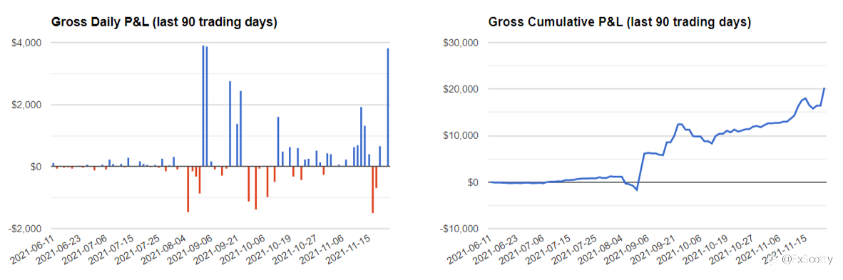Click the $0 label on the Daily P&L chart

(36, 167)
